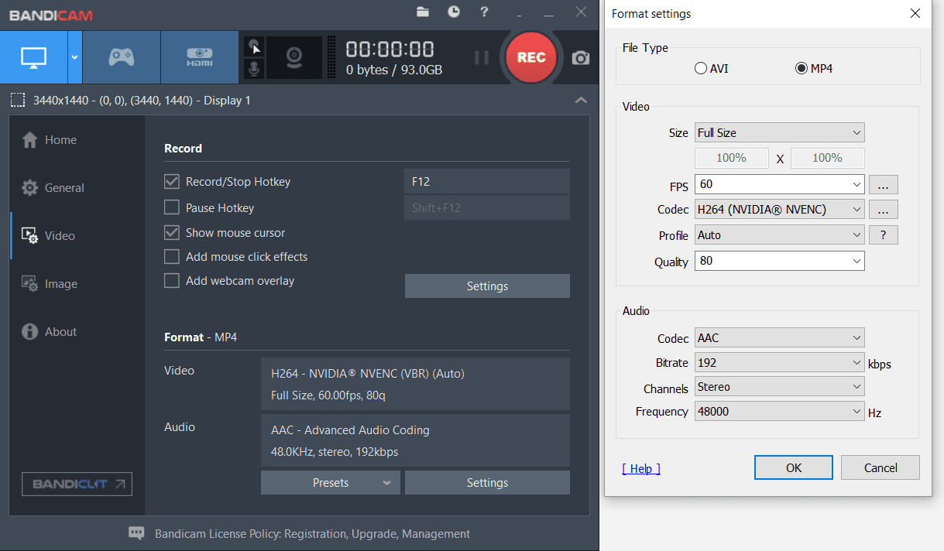Screen dimensions: 944x551
Task: Open the recording timer (clock) icon
Action: [453, 12]
